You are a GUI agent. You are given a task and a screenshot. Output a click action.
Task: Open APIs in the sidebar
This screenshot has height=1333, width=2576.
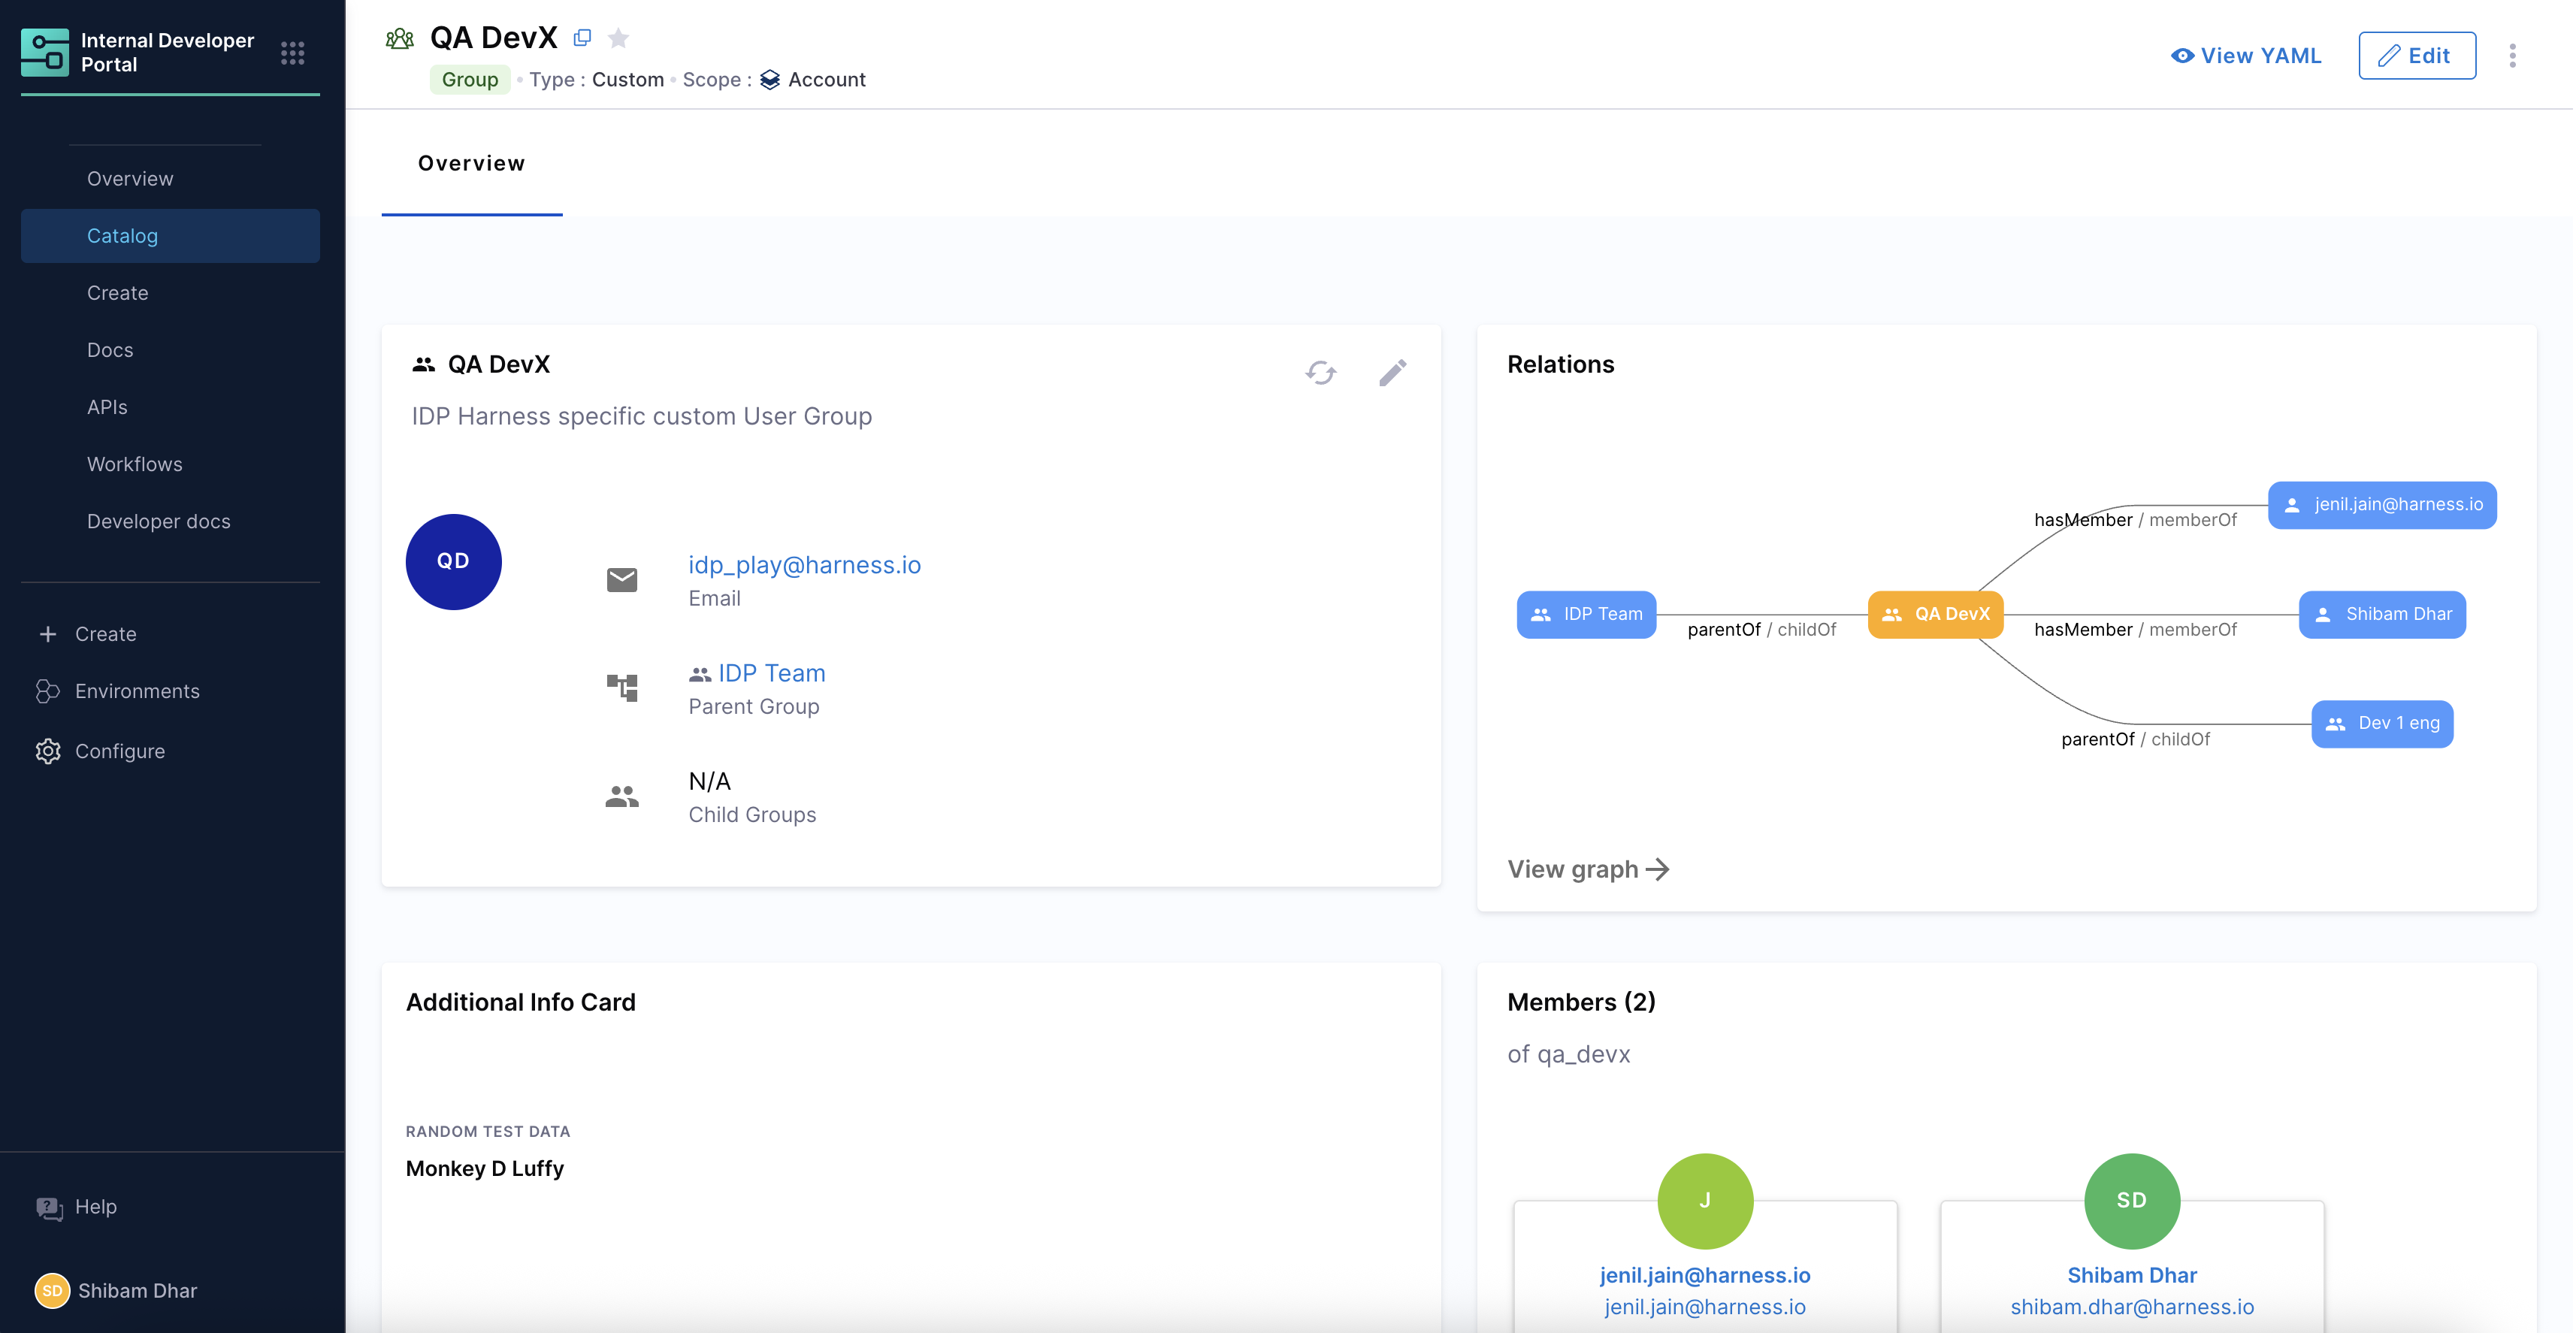click(x=107, y=407)
